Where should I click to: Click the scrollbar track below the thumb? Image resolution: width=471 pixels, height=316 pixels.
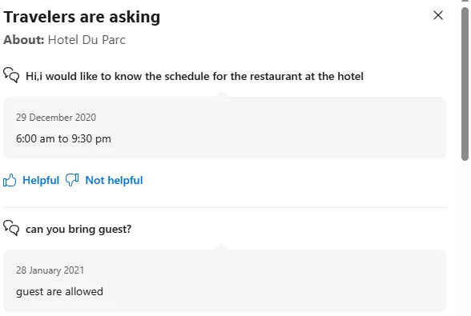click(465, 237)
